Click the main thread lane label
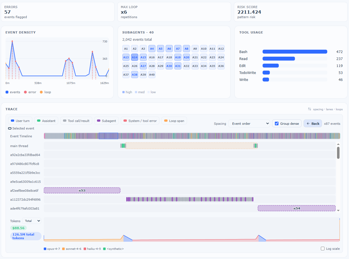The image size is (349, 259). (x=19, y=146)
